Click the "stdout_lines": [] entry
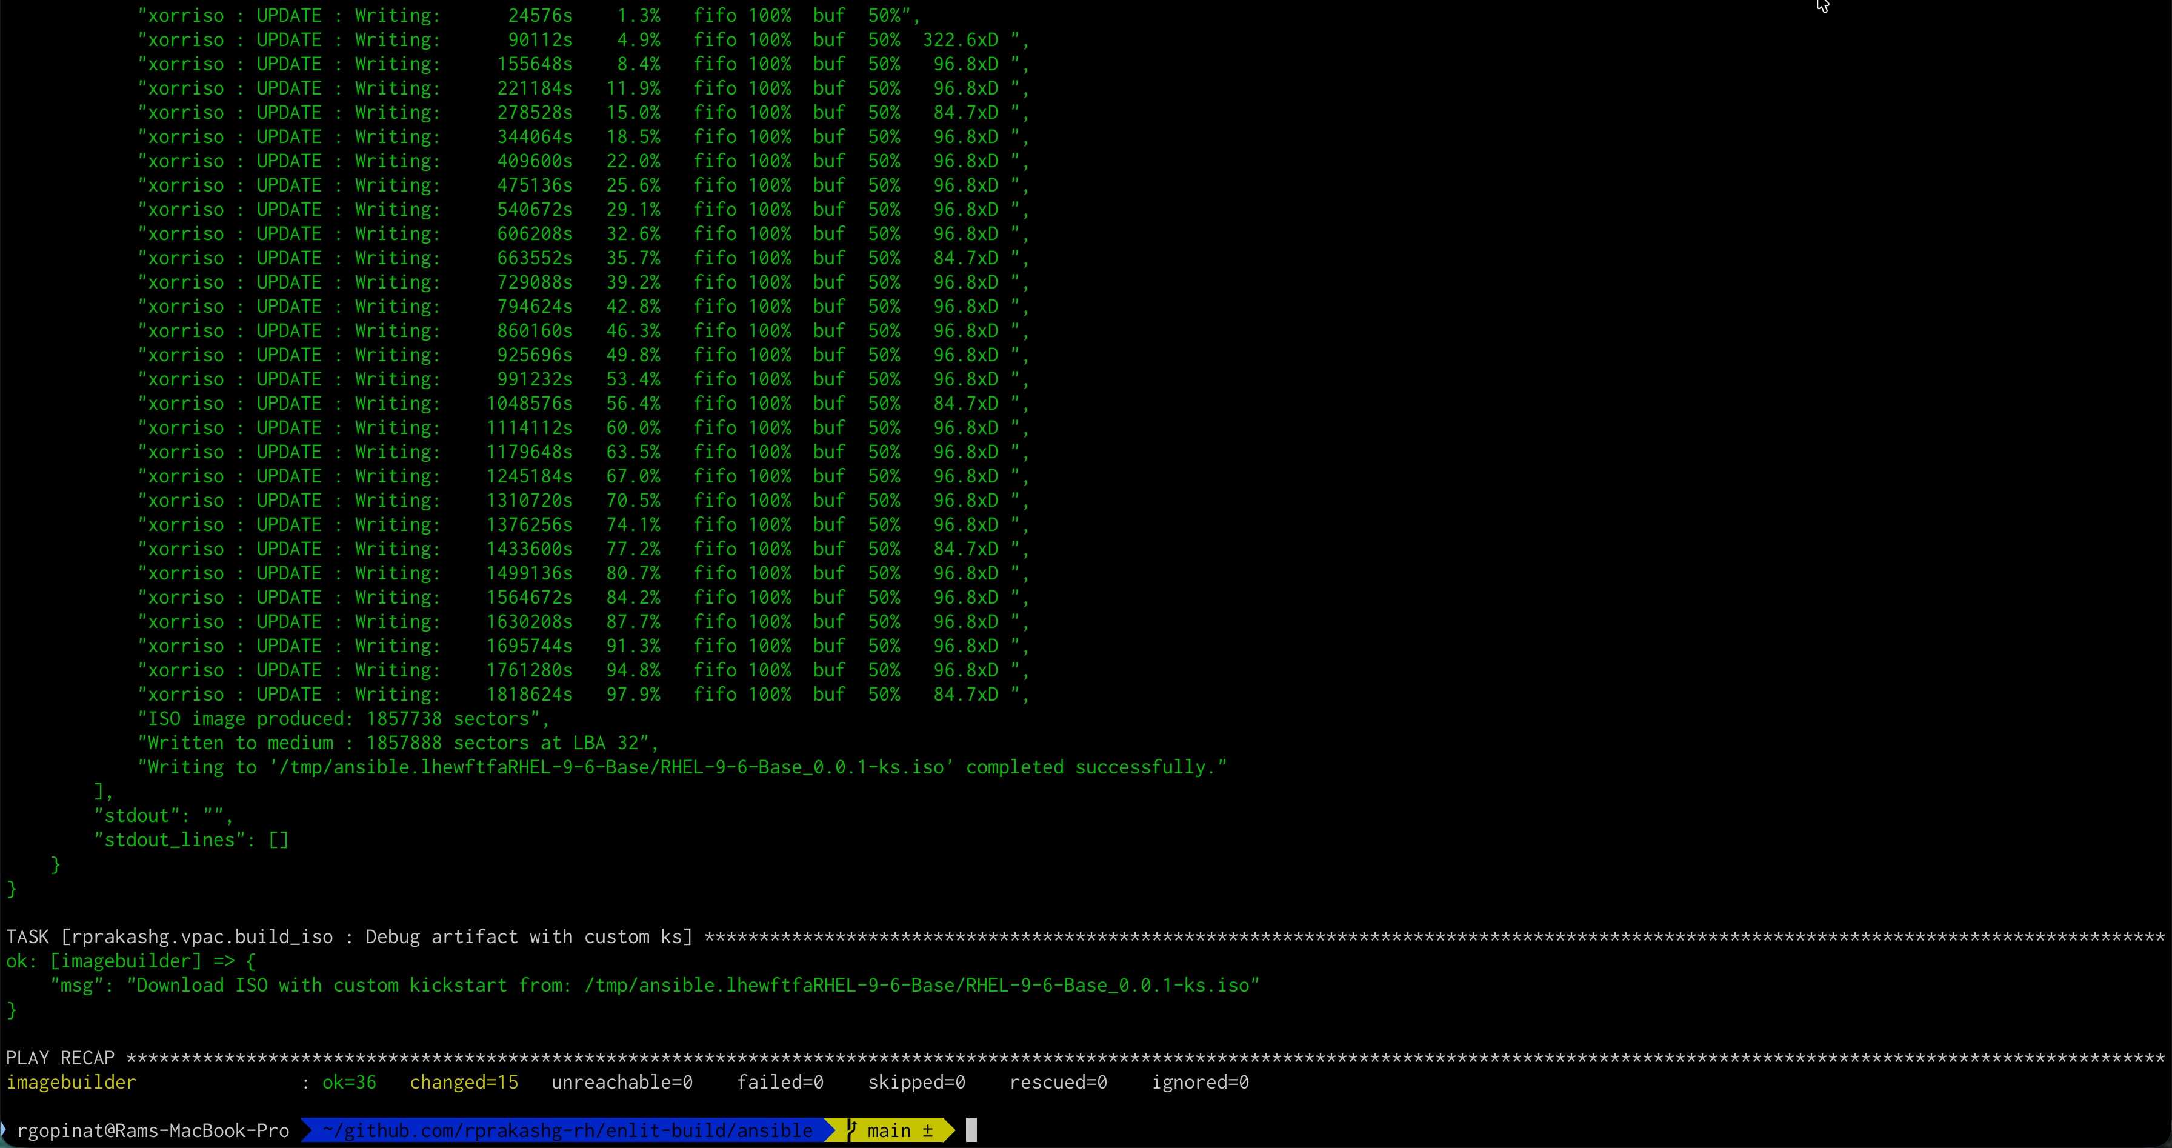 click(x=192, y=840)
